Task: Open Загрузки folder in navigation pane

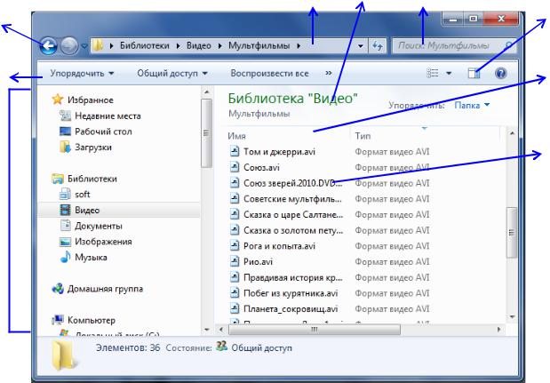Action: 93,147
